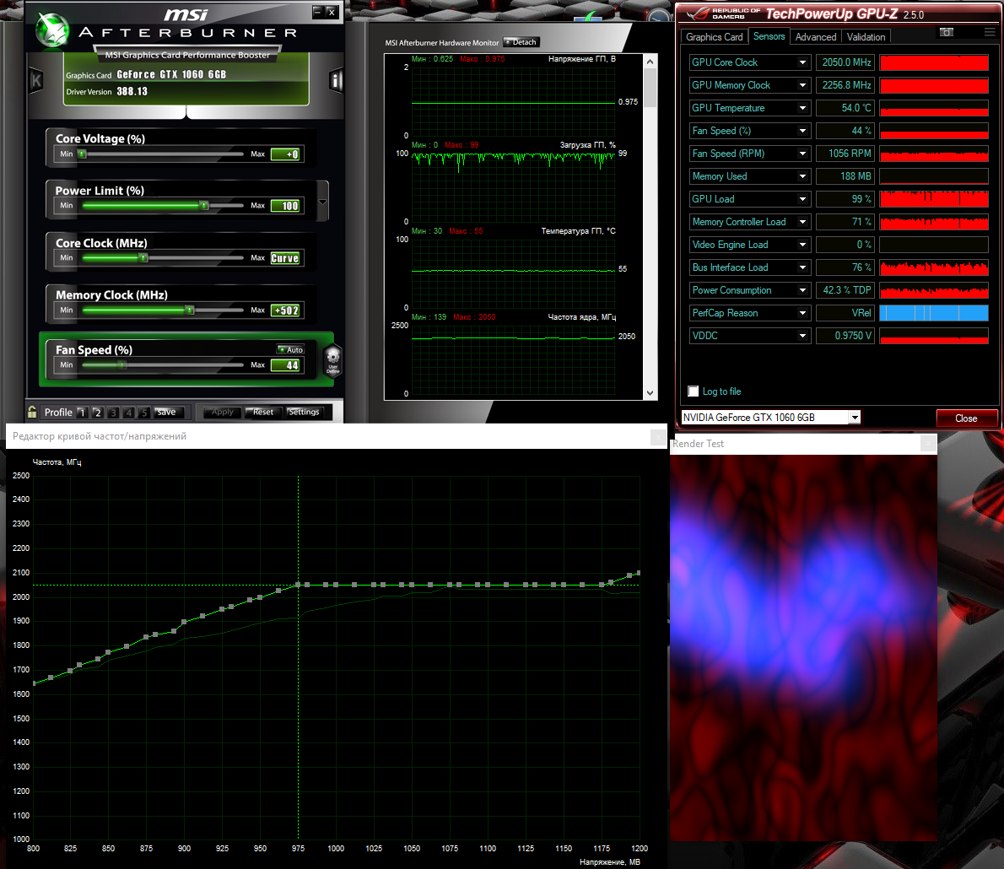Click the 2050.0 MHz core clock value

pyautogui.click(x=846, y=62)
